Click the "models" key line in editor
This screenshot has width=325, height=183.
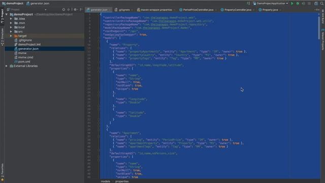point(112,38)
